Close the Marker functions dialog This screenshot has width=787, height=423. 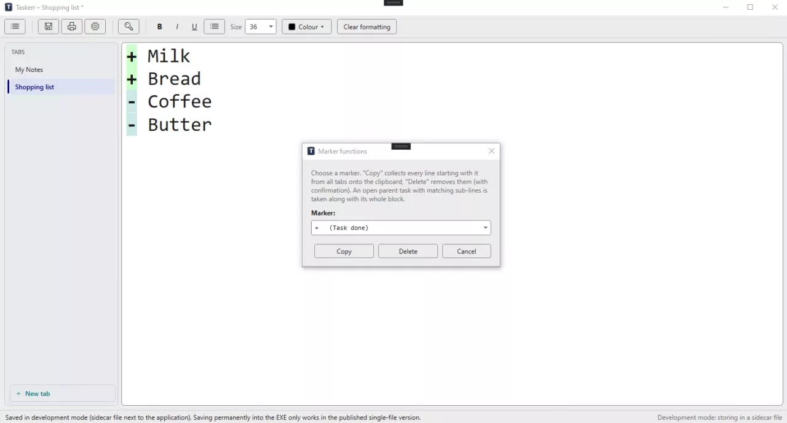[491, 151]
